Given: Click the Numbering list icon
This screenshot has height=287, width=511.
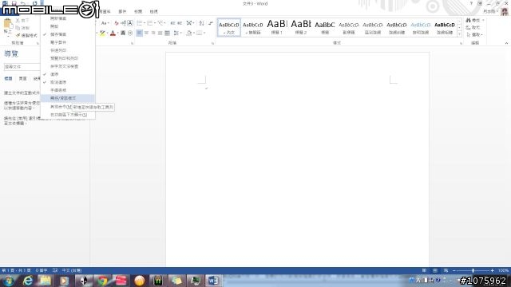Looking at the screenshot, I should (149, 23).
